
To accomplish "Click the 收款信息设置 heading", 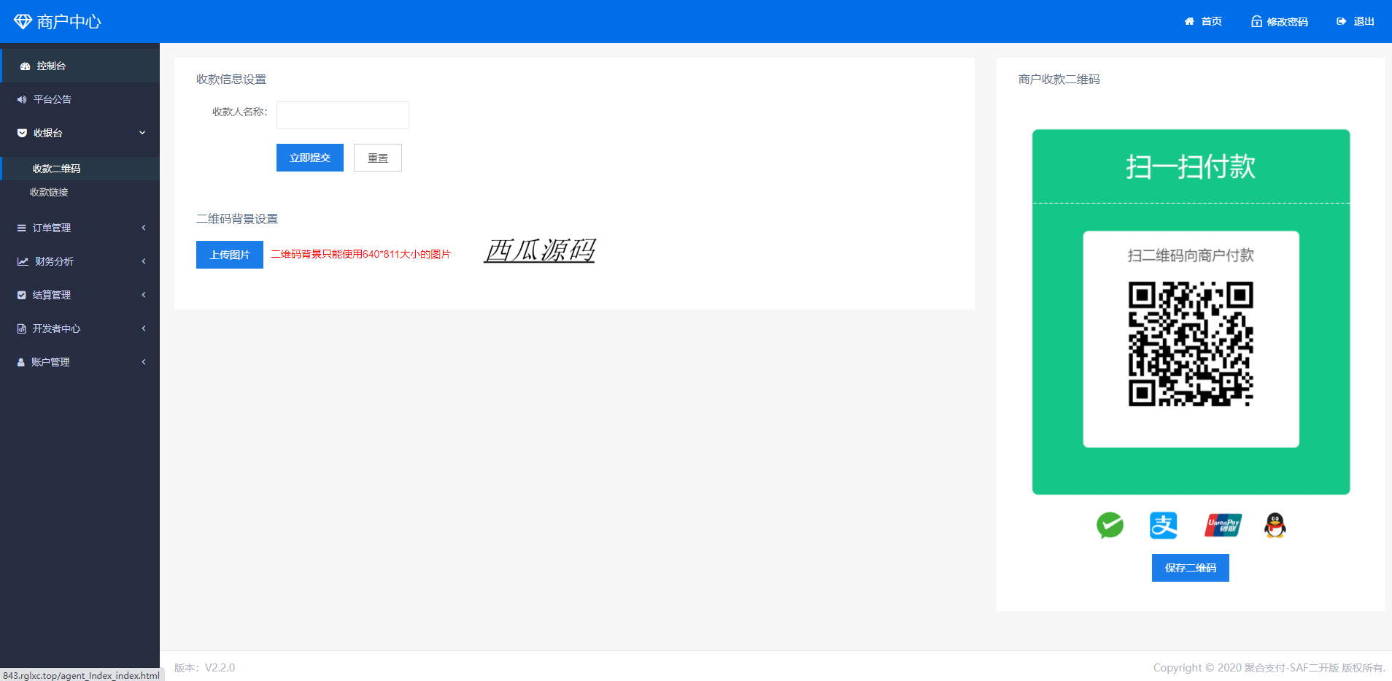I will [231, 80].
